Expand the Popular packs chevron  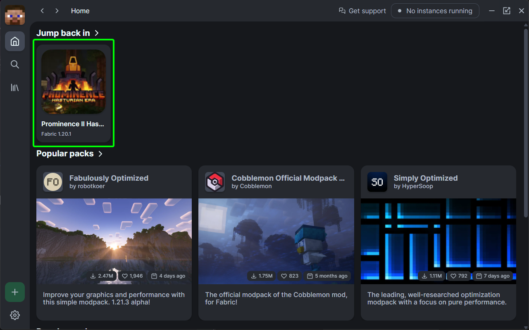click(100, 154)
